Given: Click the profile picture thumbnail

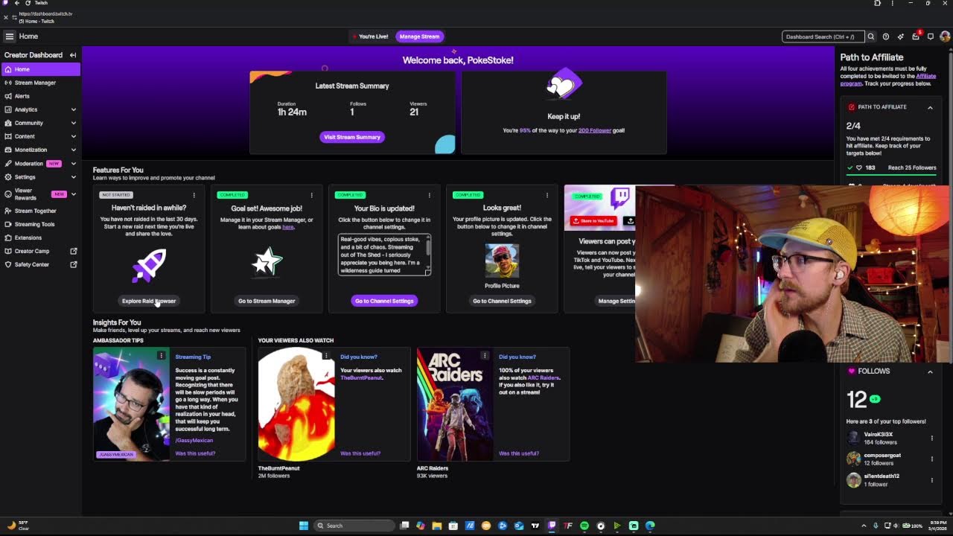Looking at the screenshot, I should click(502, 261).
